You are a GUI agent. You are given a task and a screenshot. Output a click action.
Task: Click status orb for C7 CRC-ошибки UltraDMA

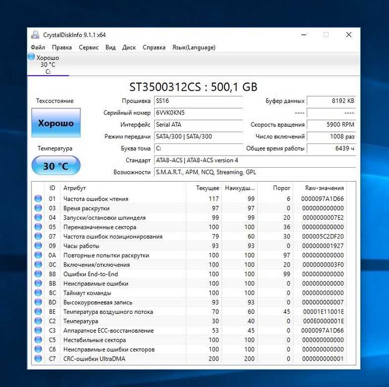point(38,359)
